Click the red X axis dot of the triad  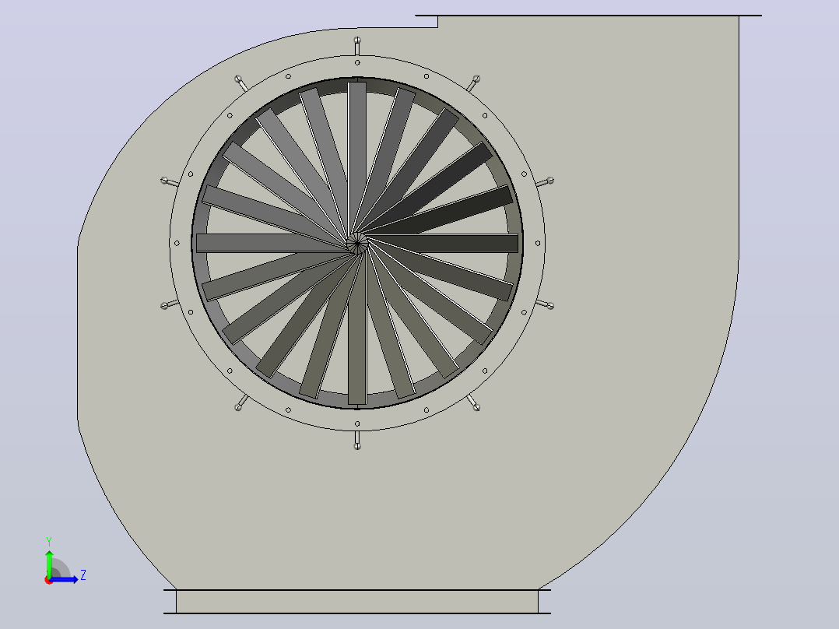pyautogui.click(x=48, y=581)
